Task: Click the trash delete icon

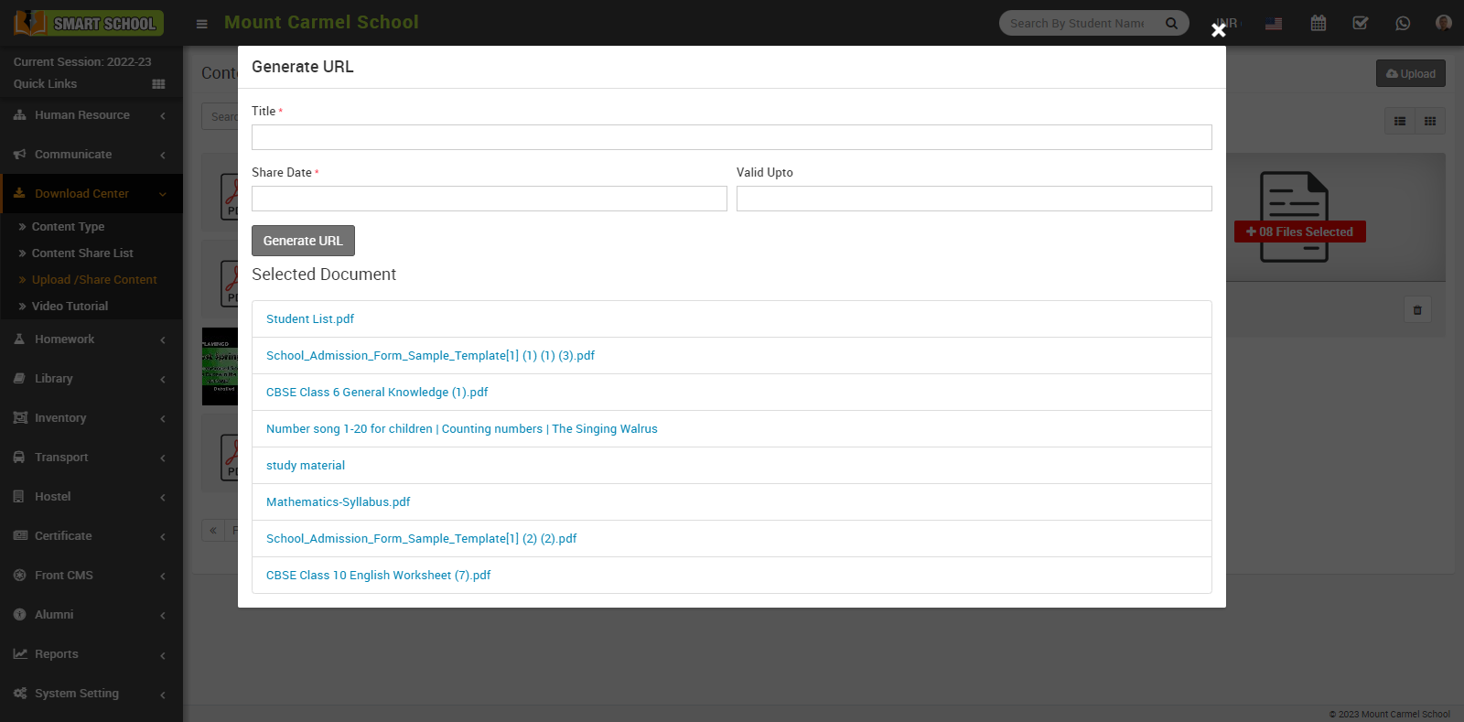Action: point(1417,310)
